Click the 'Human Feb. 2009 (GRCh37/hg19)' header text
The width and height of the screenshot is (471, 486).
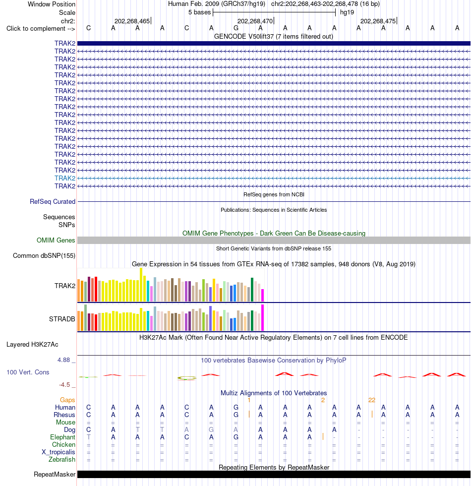(217, 4)
